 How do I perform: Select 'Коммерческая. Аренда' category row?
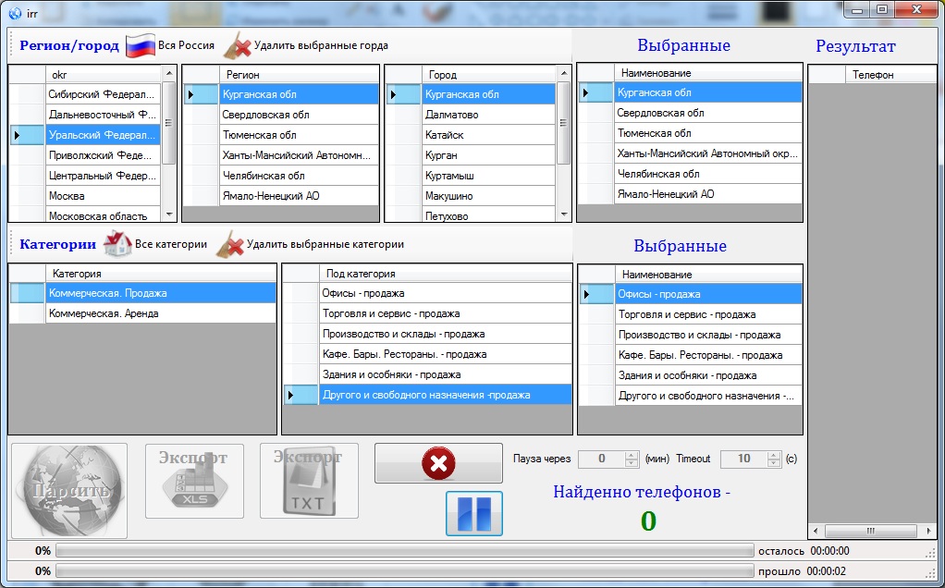pyautogui.click(x=160, y=313)
